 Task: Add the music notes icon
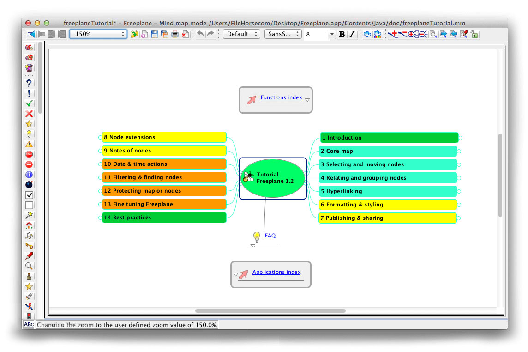click(x=29, y=236)
